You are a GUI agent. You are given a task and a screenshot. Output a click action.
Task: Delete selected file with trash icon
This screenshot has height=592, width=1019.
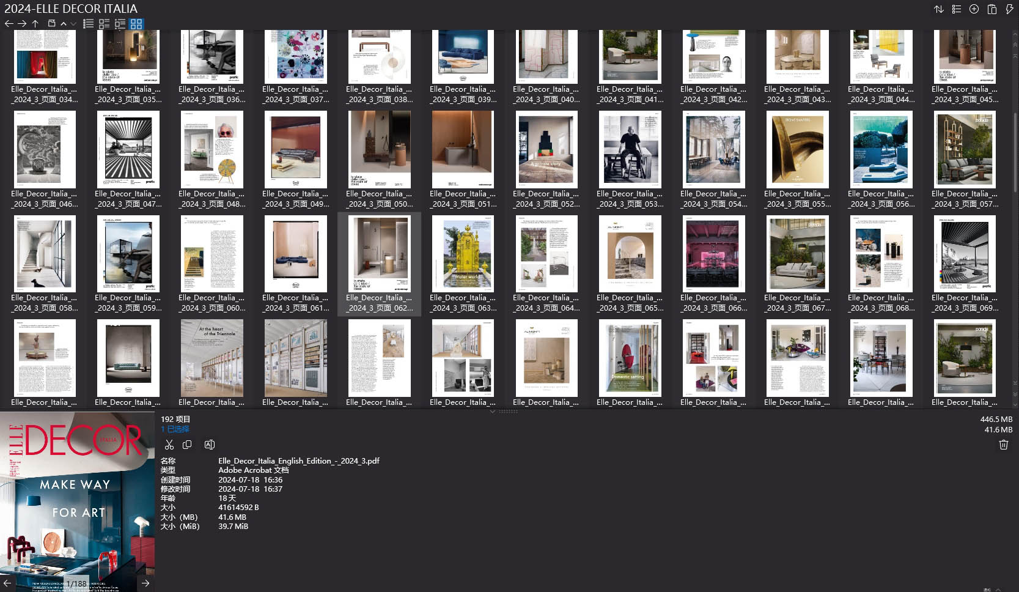point(1003,445)
